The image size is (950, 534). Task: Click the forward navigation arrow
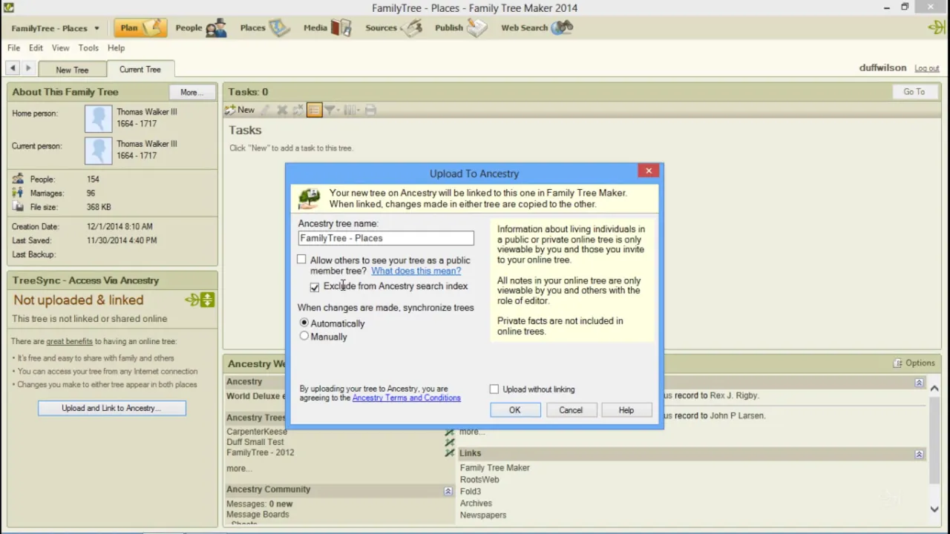(x=28, y=68)
